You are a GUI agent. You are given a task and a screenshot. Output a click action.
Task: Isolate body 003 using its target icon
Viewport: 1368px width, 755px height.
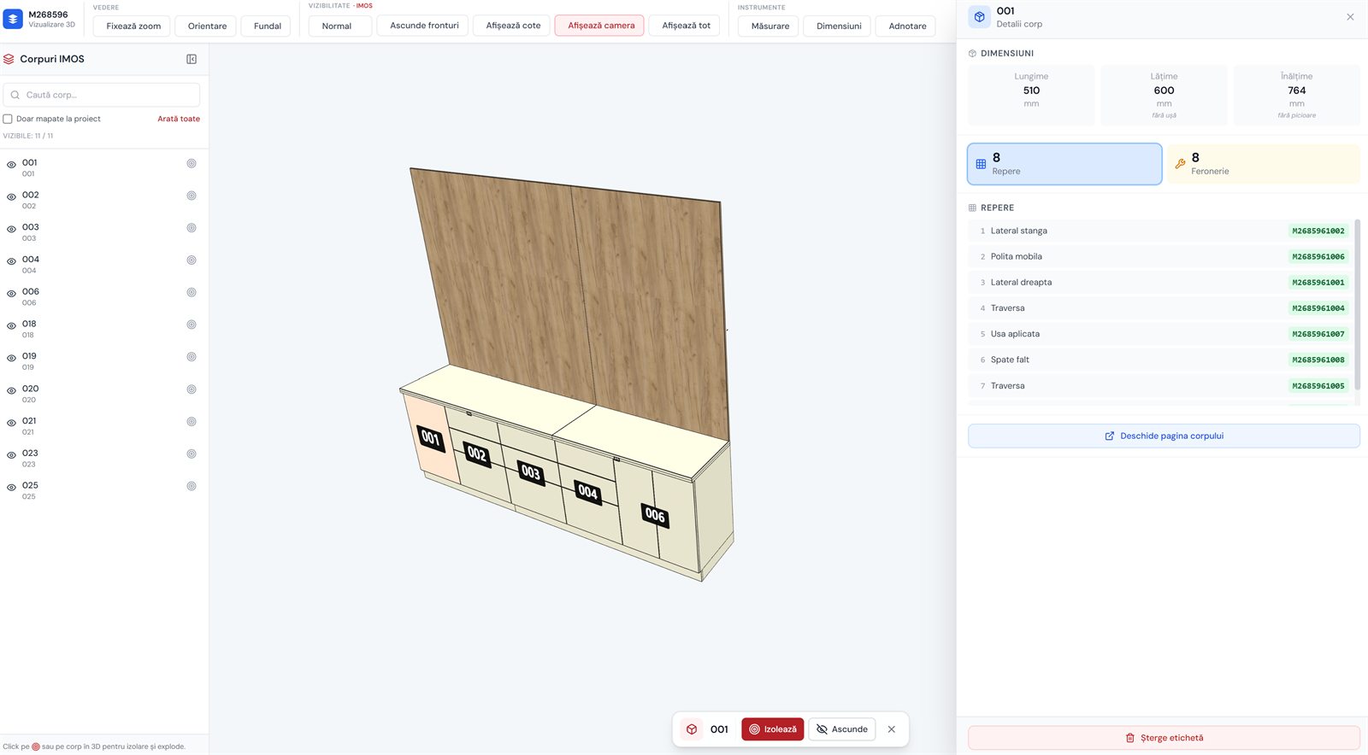192,228
